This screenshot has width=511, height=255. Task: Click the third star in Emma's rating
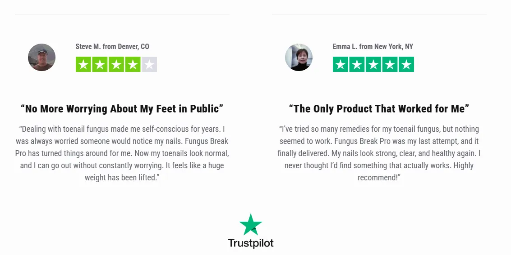click(x=373, y=64)
